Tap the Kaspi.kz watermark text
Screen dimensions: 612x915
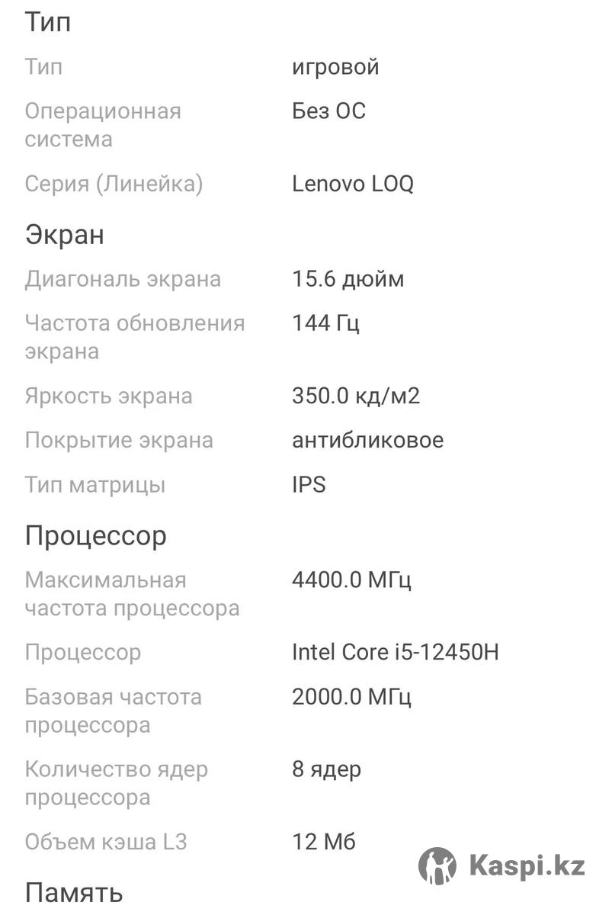click(527, 866)
